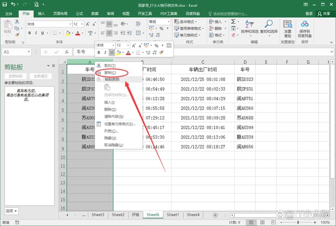Click the New Sheet plus icon
Image resolution: width=336 pixels, height=226 pixels.
[215, 215]
